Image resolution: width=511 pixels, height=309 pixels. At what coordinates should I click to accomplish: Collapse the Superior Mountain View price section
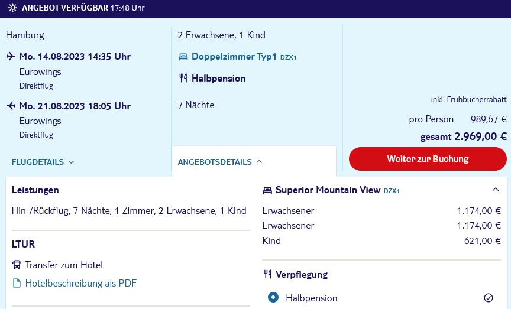[496, 190]
